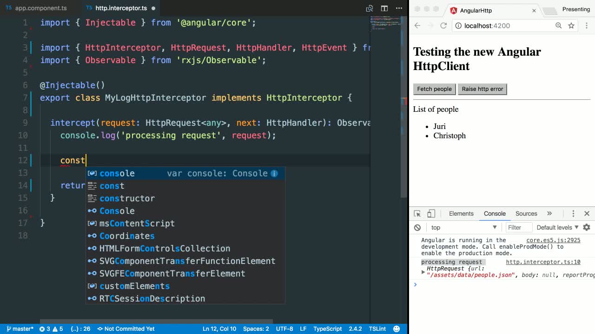Screen dimensions: 595x334
Task: Reload the localhost page in browser
Action: coord(443,26)
